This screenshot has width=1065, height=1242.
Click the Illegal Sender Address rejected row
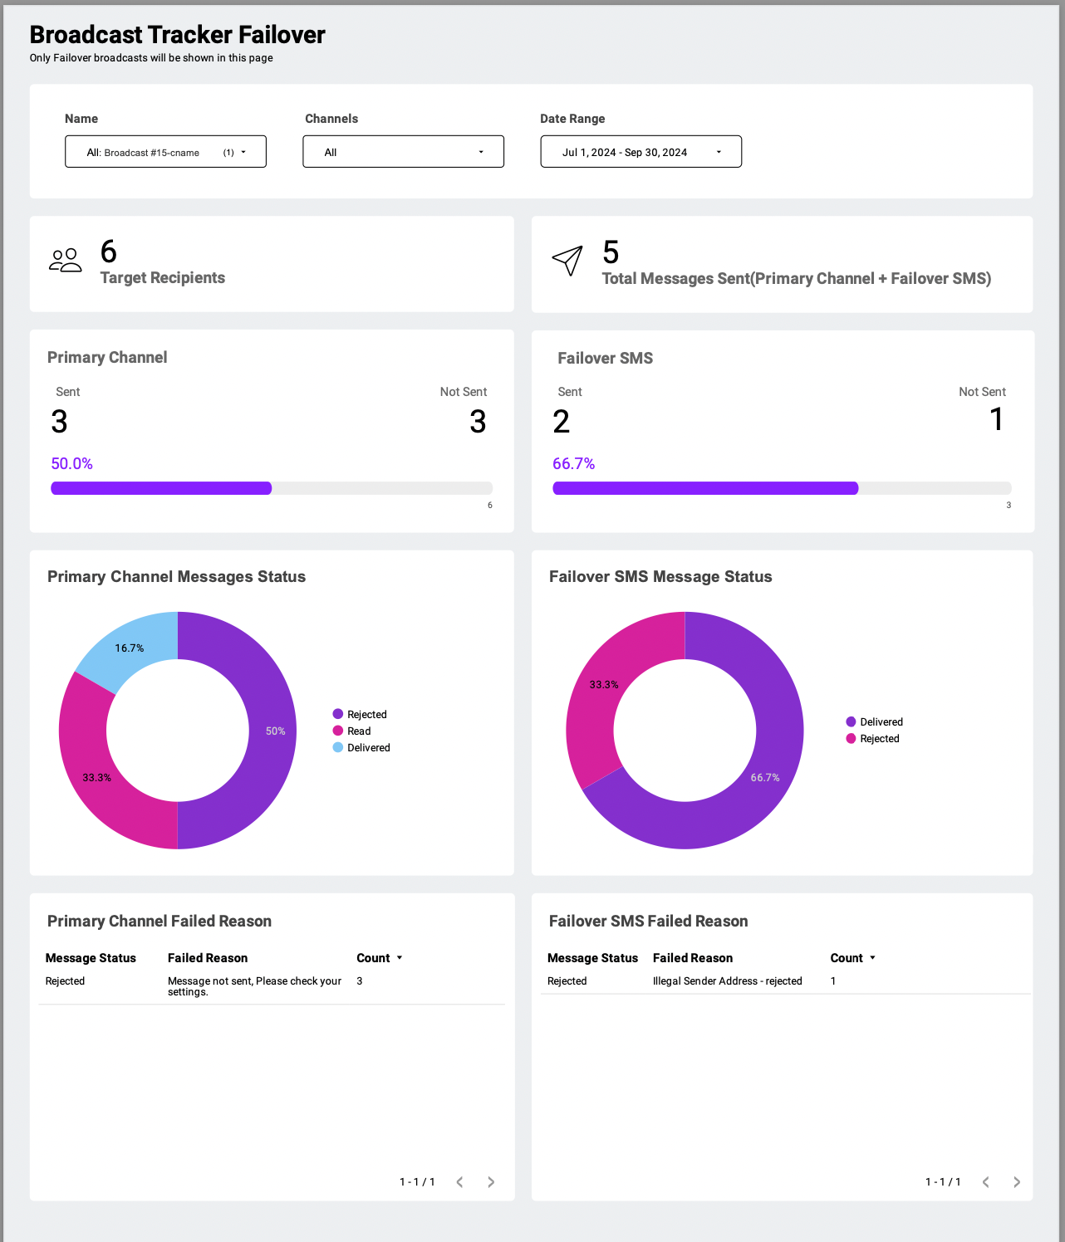tap(785, 981)
